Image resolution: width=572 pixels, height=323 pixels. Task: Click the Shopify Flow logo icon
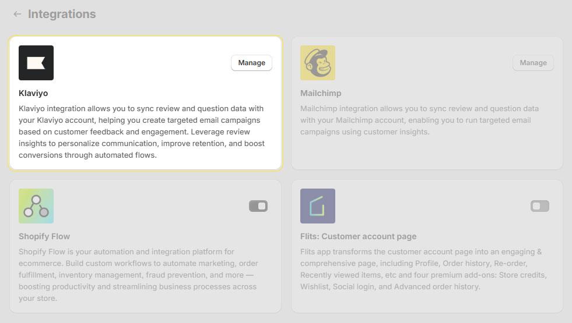click(x=36, y=206)
